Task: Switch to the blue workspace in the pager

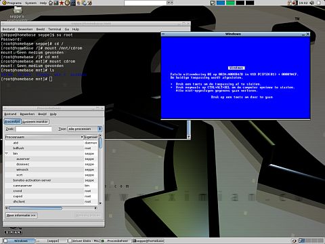Action: click(221, 3)
